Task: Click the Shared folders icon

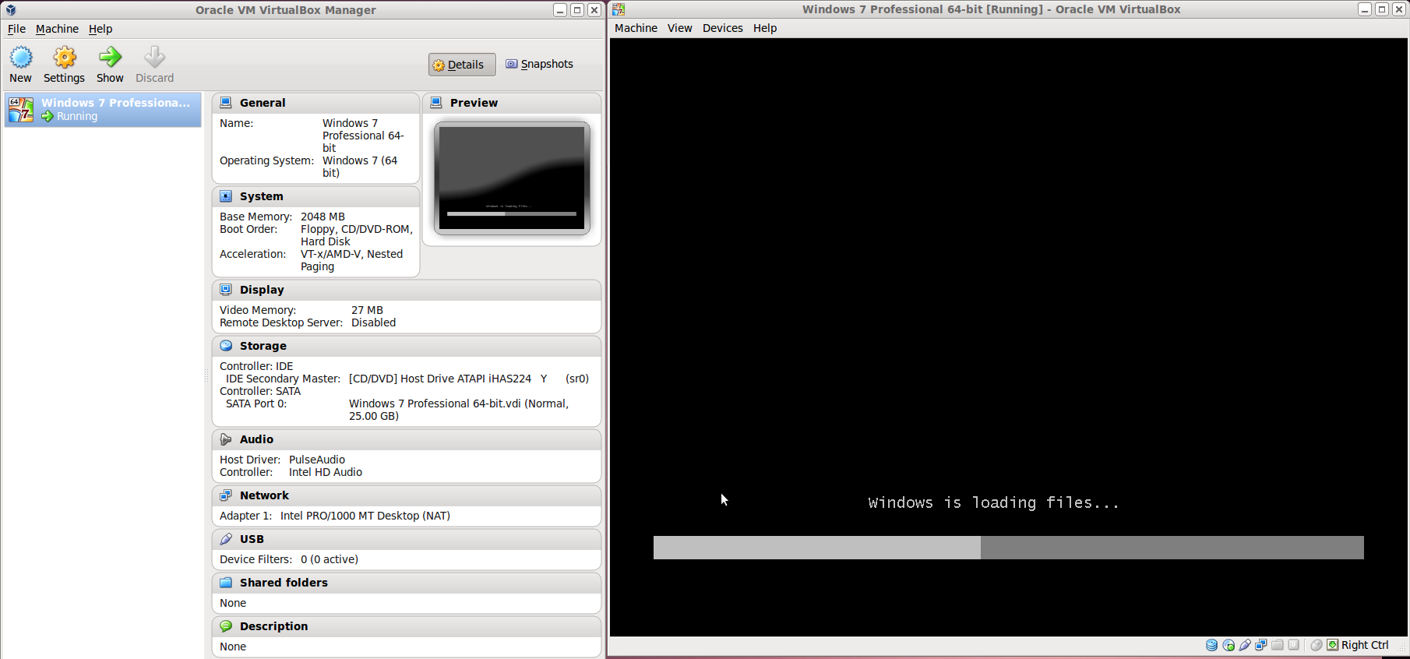Action: pos(226,583)
